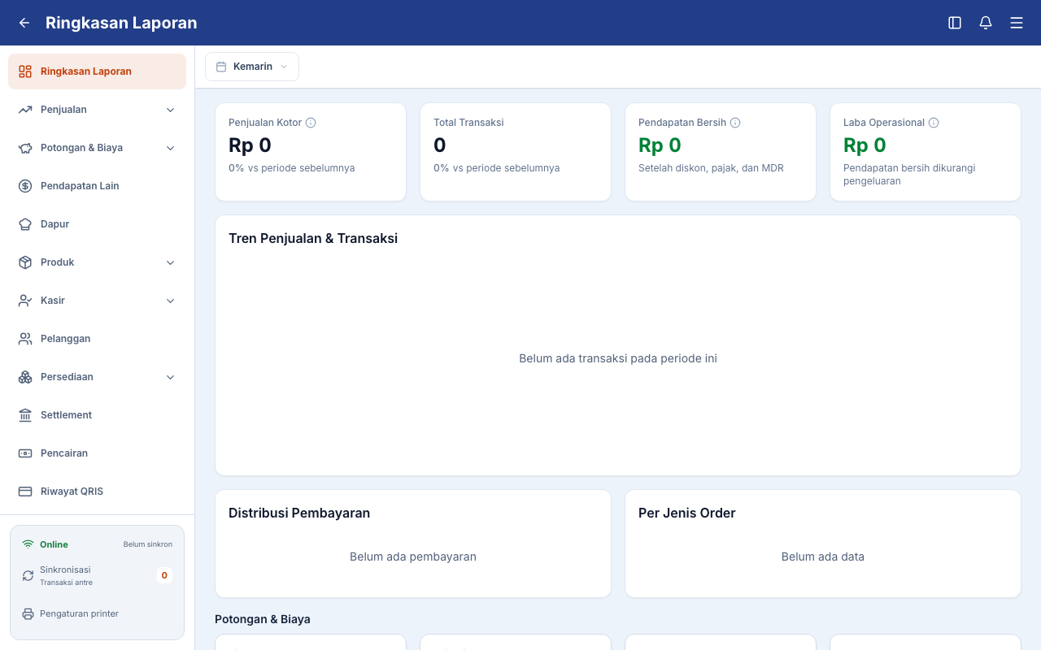Expand the Persediaan submenu chevron
Image resolution: width=1041 pixels, height=650 pixels.
[x=170, y=377]
